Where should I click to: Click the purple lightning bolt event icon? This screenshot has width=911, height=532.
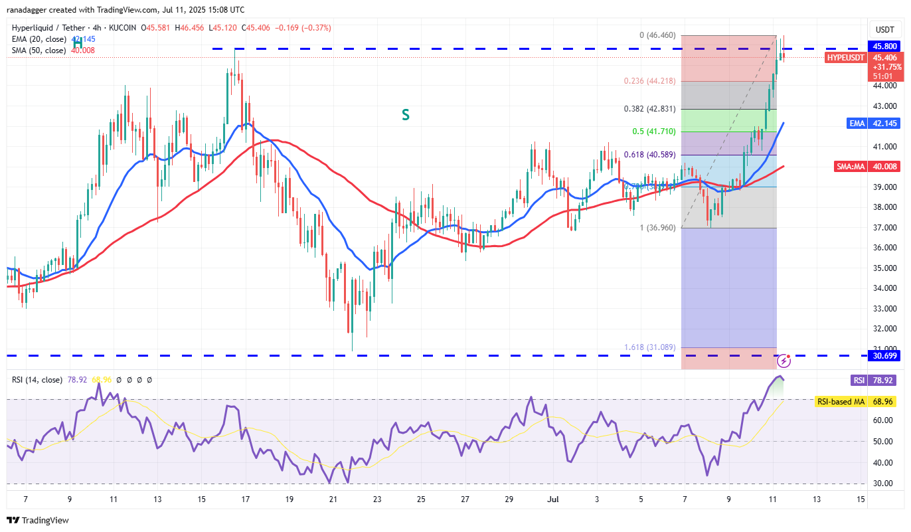coord(784,361)
